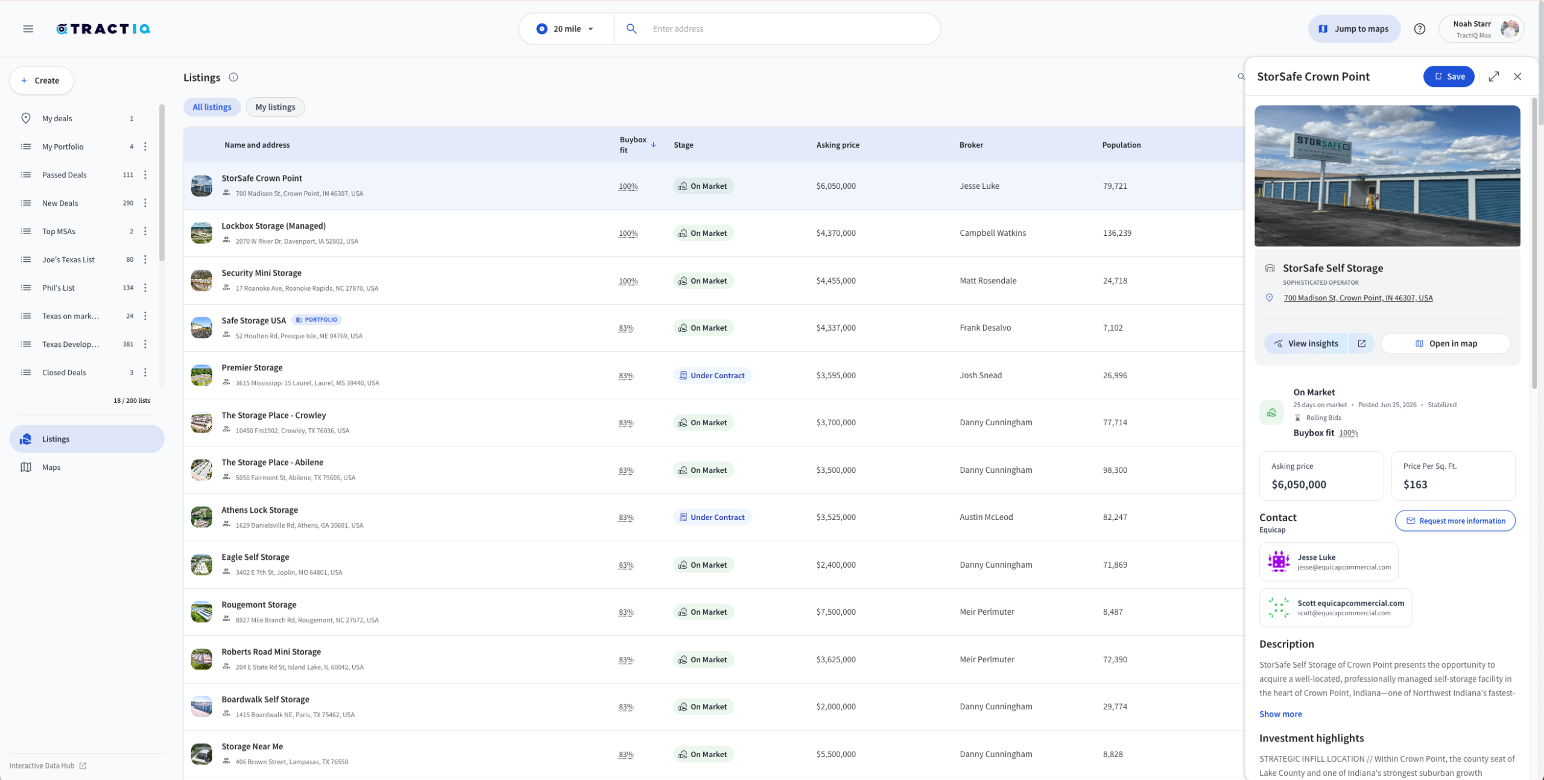Click the Broker column header

pos(971,145)
